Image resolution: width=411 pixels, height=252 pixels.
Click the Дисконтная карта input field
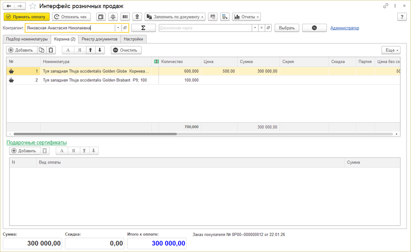(x=205, y=28)
